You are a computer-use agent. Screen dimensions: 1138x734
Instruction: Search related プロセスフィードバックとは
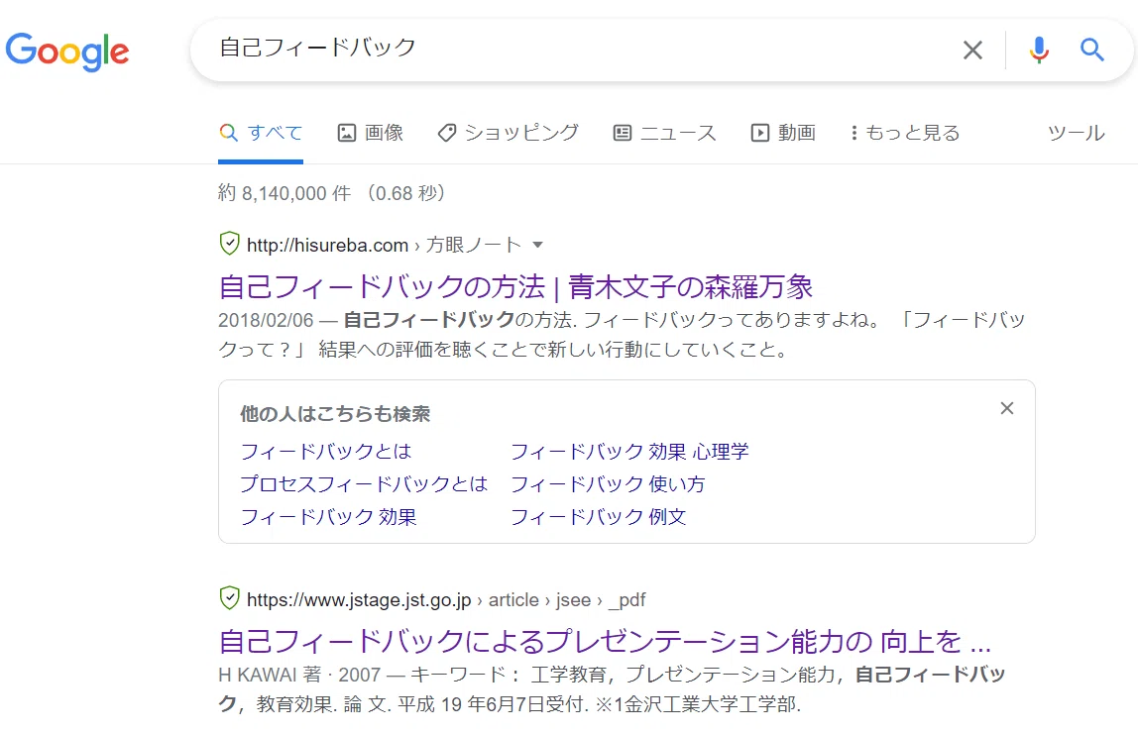click(x=364, y=484)
